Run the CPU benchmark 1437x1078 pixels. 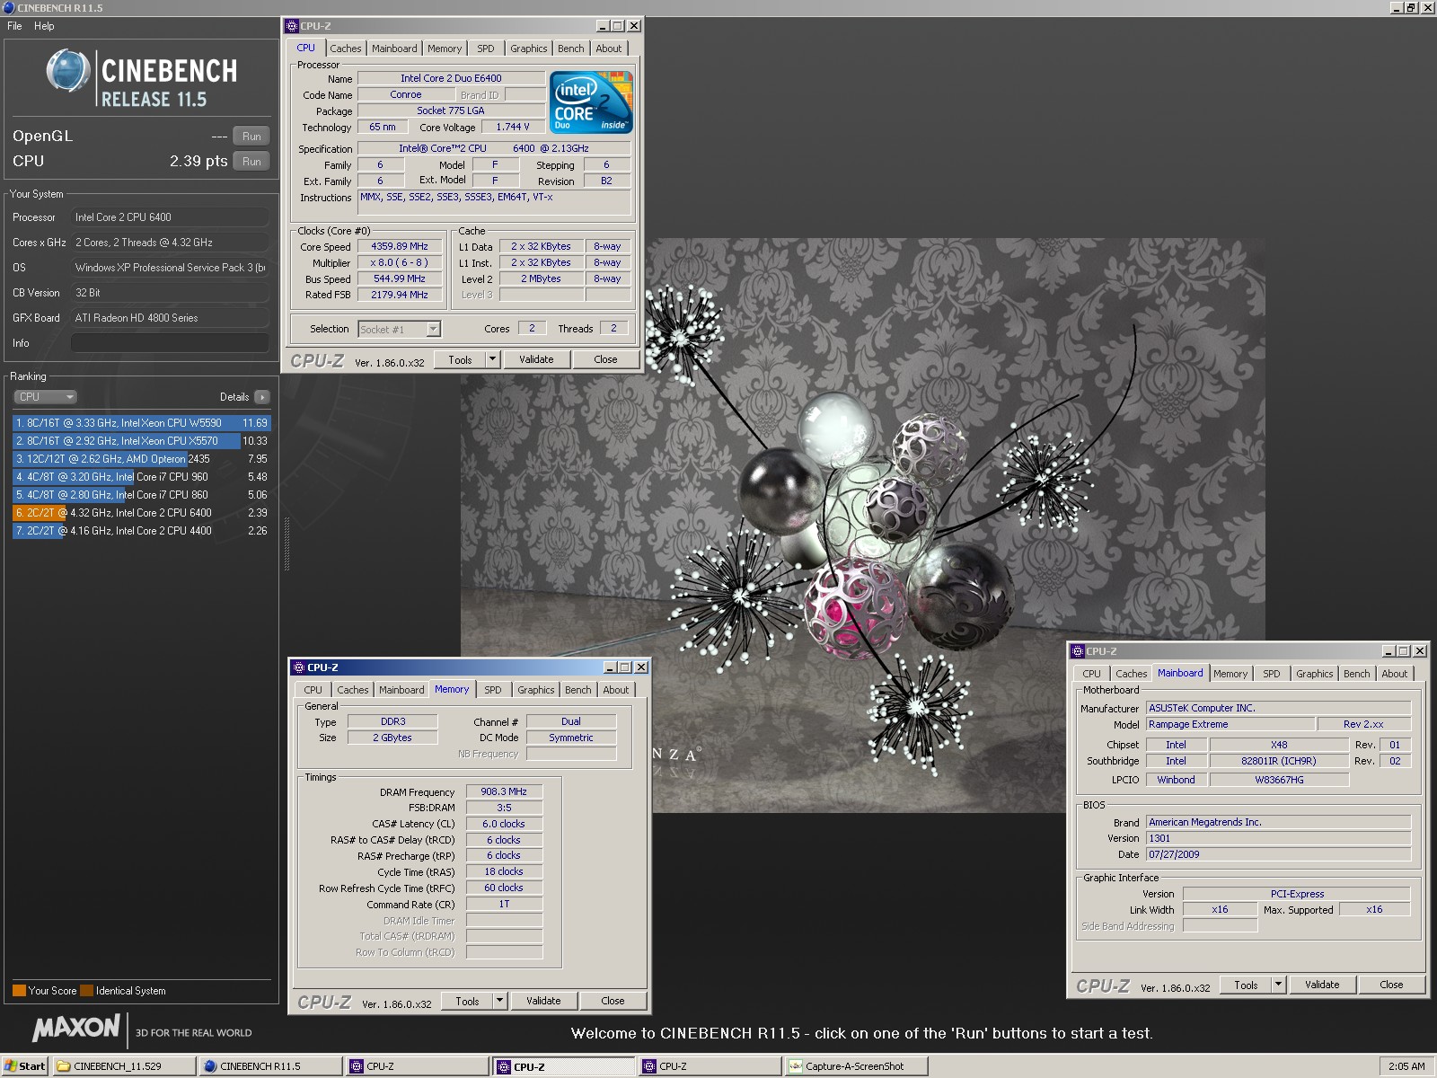[x=251, y=162]
